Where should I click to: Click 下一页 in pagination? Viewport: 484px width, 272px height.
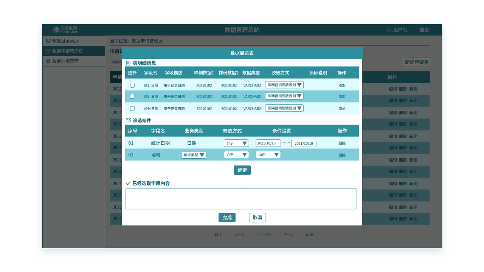pos(289,235)
